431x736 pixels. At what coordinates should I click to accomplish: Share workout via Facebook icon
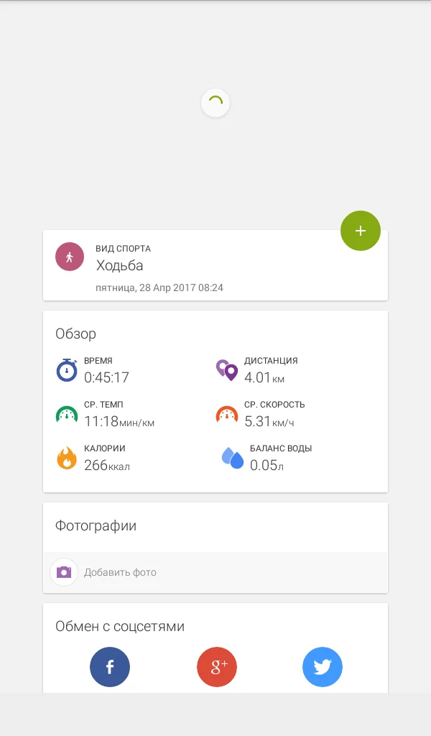[x=110, y=666]
